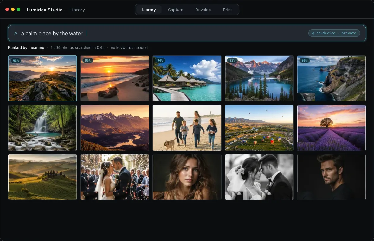This screenshot has height=241, width=374.
Task: Open the Print tab
Action: pyautogui.click(x=227, y=10)
